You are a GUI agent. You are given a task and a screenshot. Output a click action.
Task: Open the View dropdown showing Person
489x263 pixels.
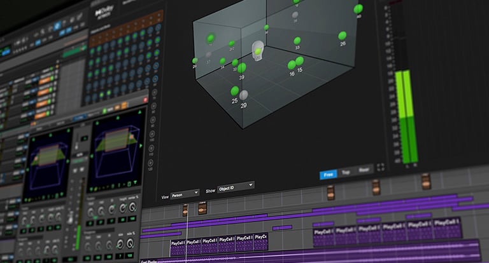185,195
